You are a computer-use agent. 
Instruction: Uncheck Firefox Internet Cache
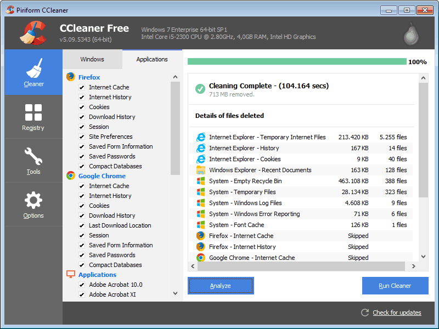82,87
